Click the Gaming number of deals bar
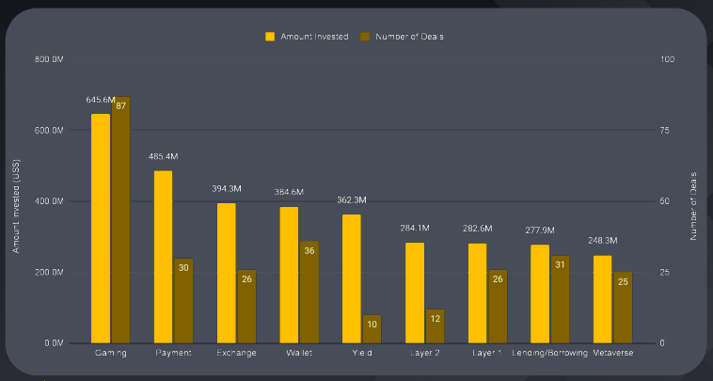 (121, 220)
